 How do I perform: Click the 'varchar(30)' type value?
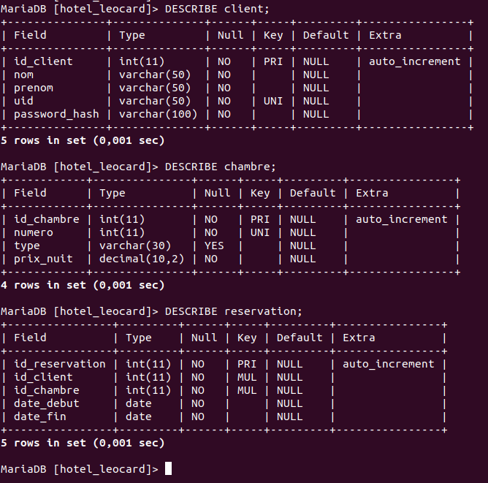pos(135,246)
